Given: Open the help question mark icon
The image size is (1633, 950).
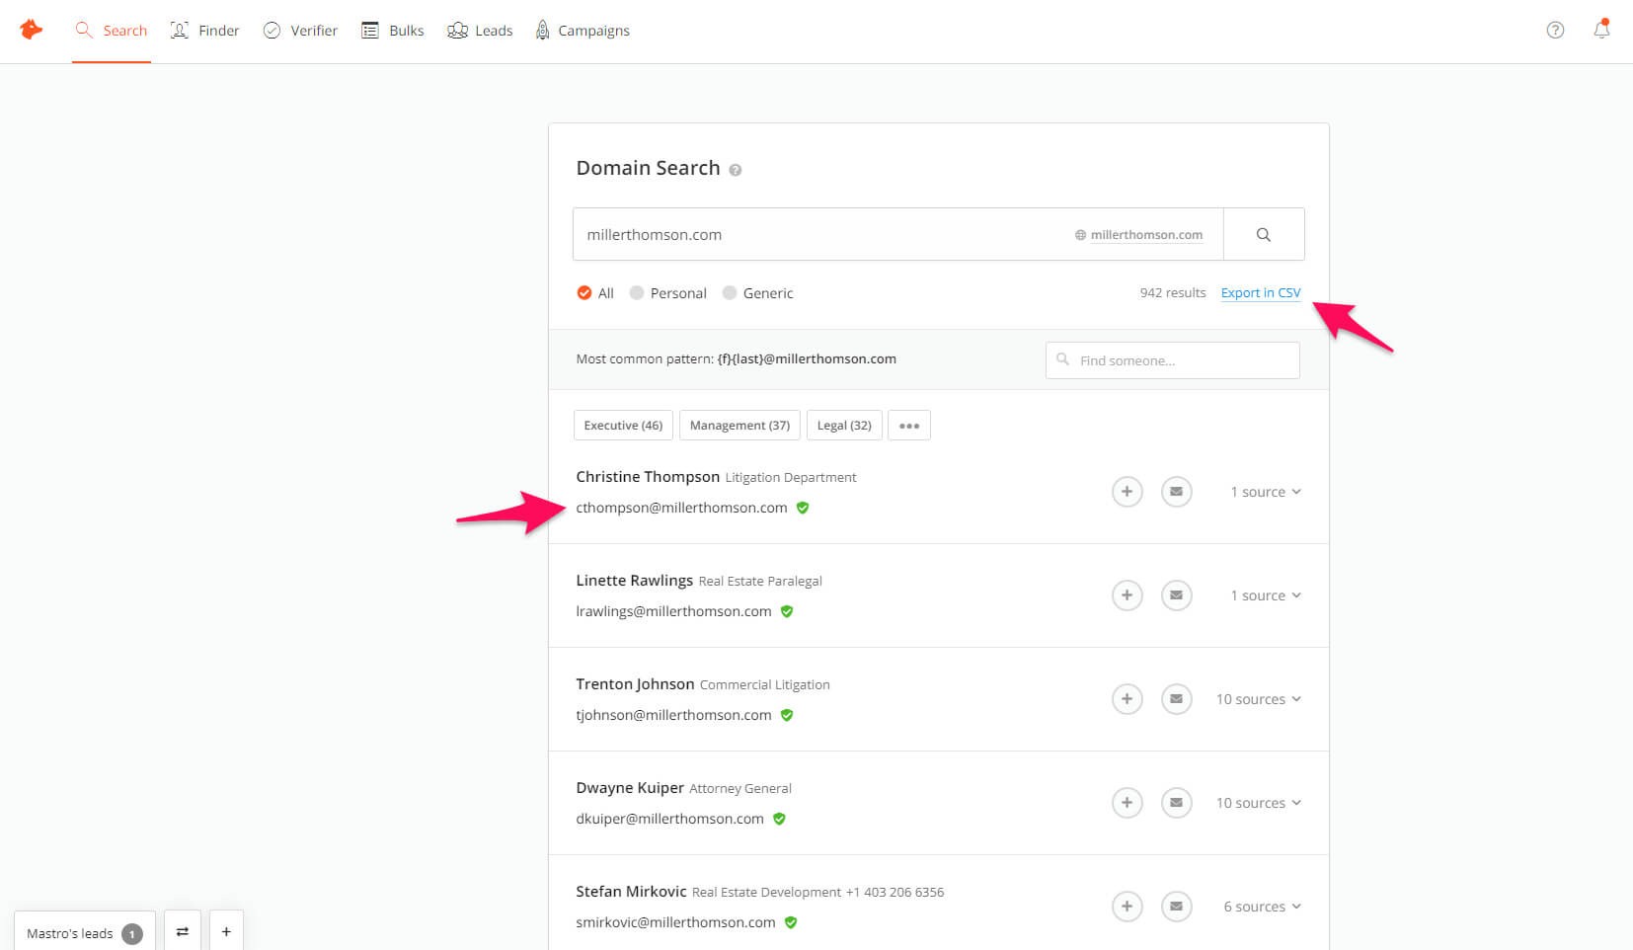Looking at the screenshot, I should point(1555,30).
